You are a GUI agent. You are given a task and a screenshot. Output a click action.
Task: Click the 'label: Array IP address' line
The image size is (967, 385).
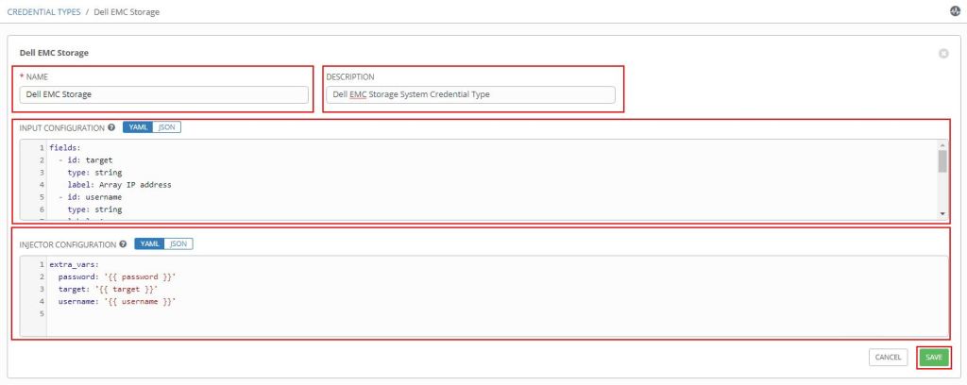(x=119, y=185)
